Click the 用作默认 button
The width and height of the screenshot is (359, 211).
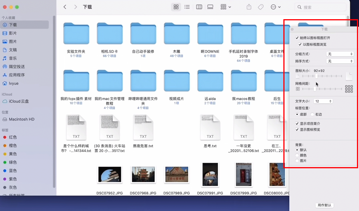[x=324, y=205]
